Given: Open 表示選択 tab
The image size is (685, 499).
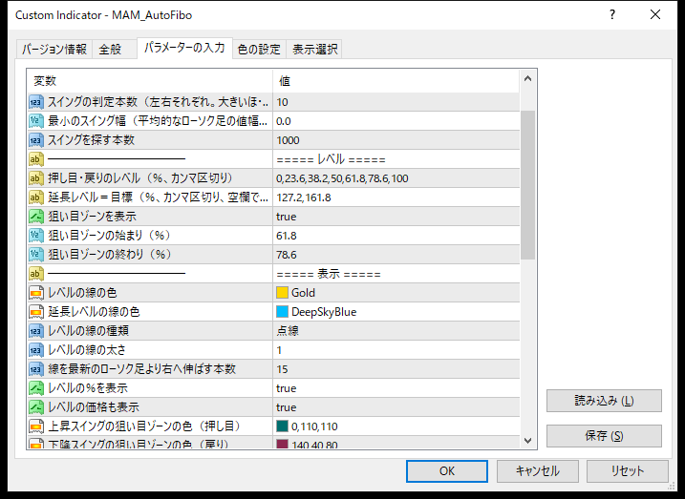Looking at the screenshot, I should [314, 50].
